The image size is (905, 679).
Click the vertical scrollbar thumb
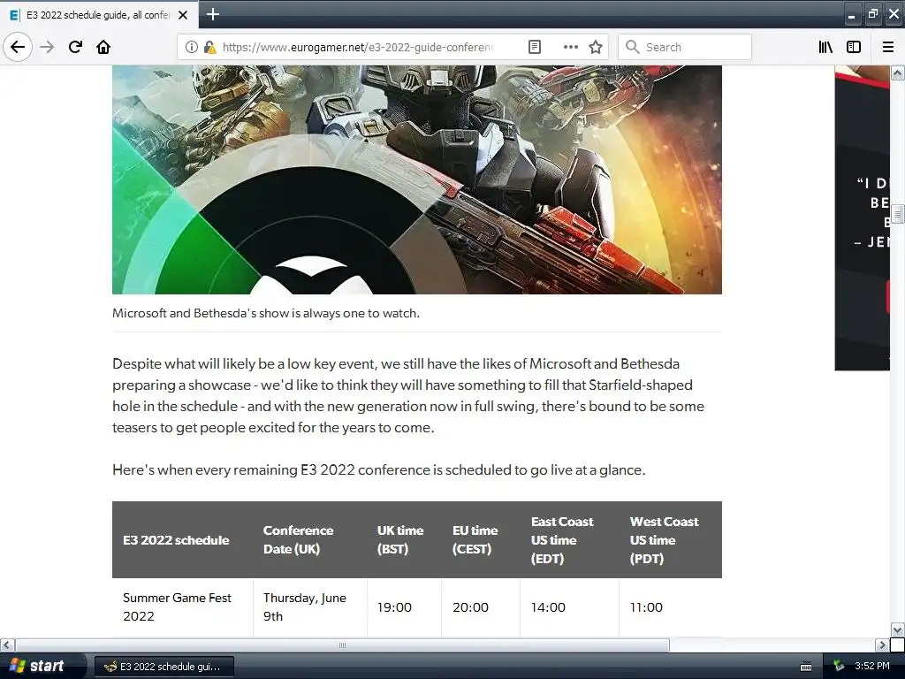pos(898,214)
